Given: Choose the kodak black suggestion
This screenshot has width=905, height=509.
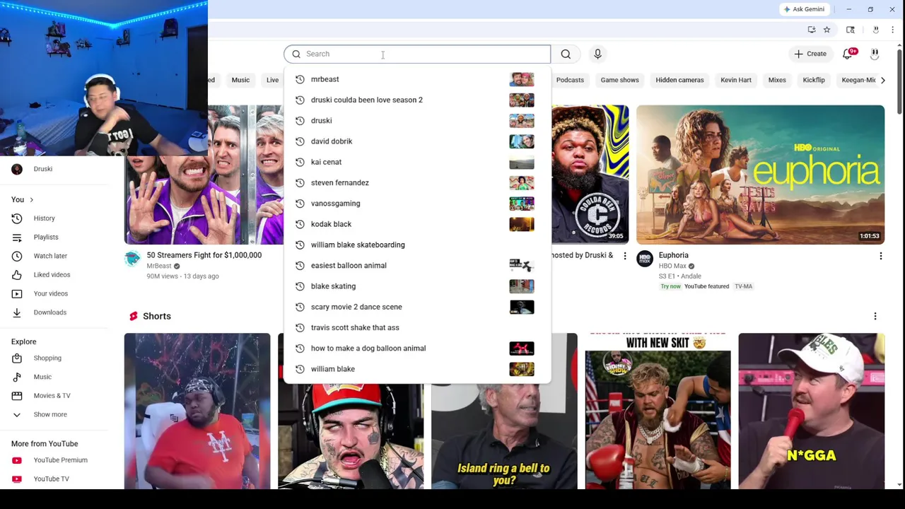Looking at the screenshot, I should pos(417,224).
